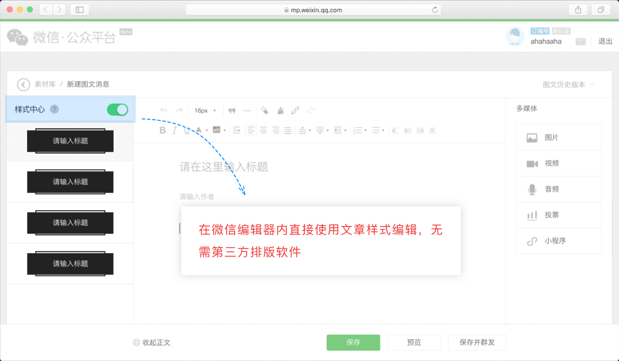
Task: Apply the text background highlight color
Action: pyautogui.click(x=216, y=130)
